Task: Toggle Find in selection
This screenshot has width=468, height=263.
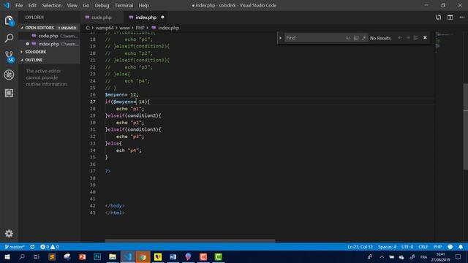Action: [416, 38]
